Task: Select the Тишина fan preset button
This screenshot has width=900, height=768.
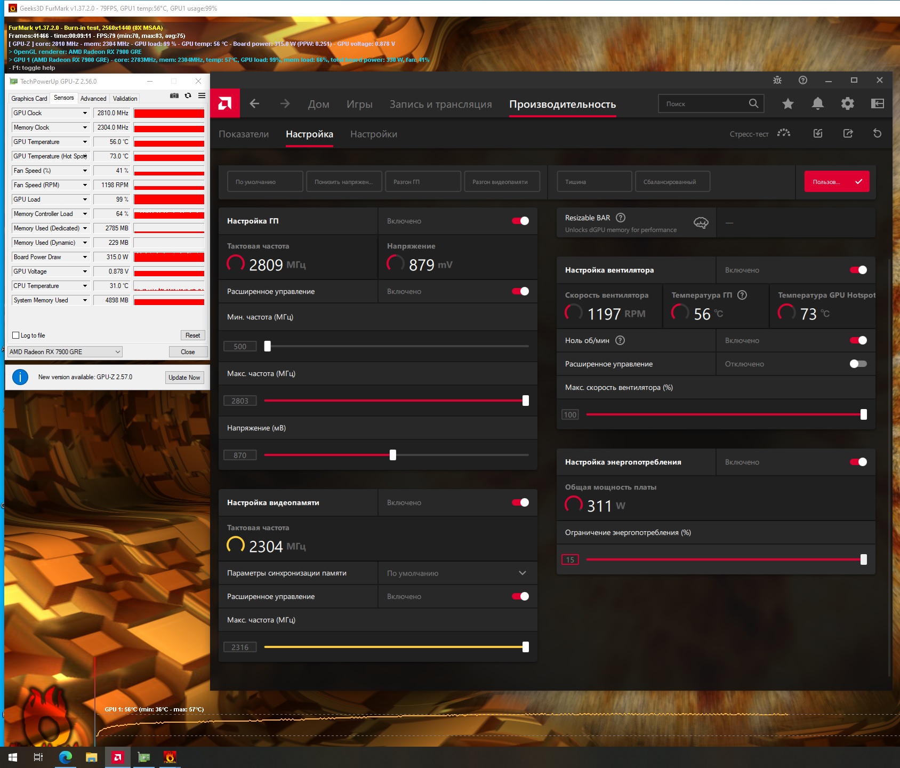Action: (594, 181)
